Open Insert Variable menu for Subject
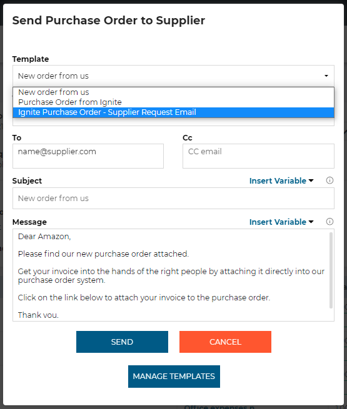This screenshot has width=347, height=409. pyautogui.click(x=281, y=180)
